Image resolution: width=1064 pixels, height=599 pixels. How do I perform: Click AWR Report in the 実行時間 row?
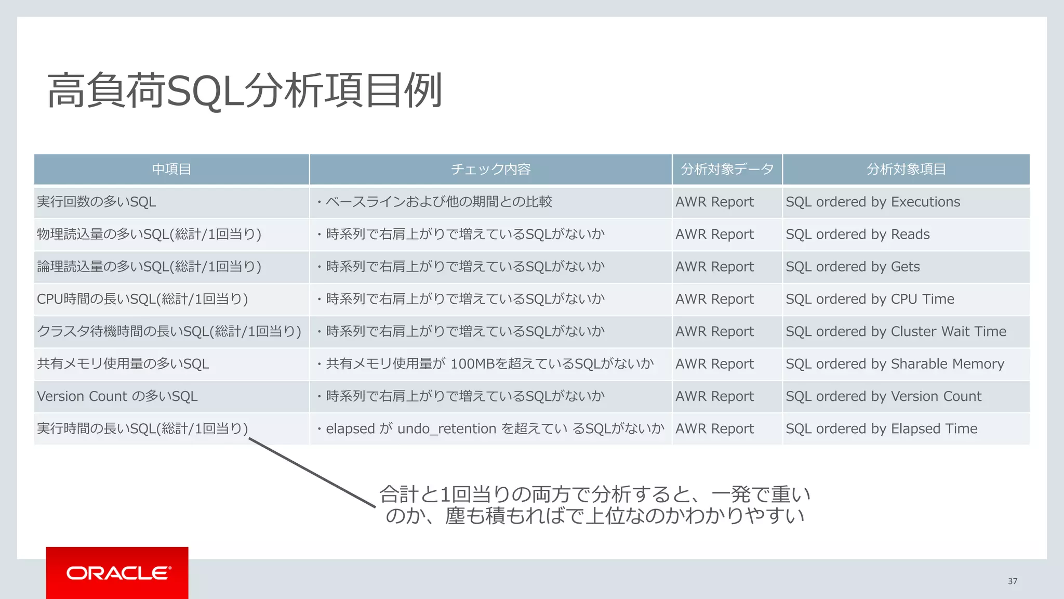pos(714,428)
